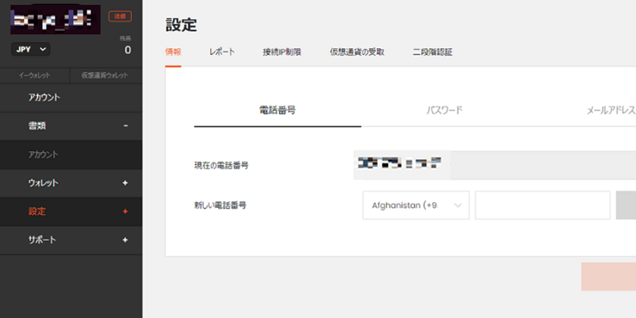This screenshot has width=636, height=318.
Task: Click the 現在の電話番号 label
Action: (221, 166)
